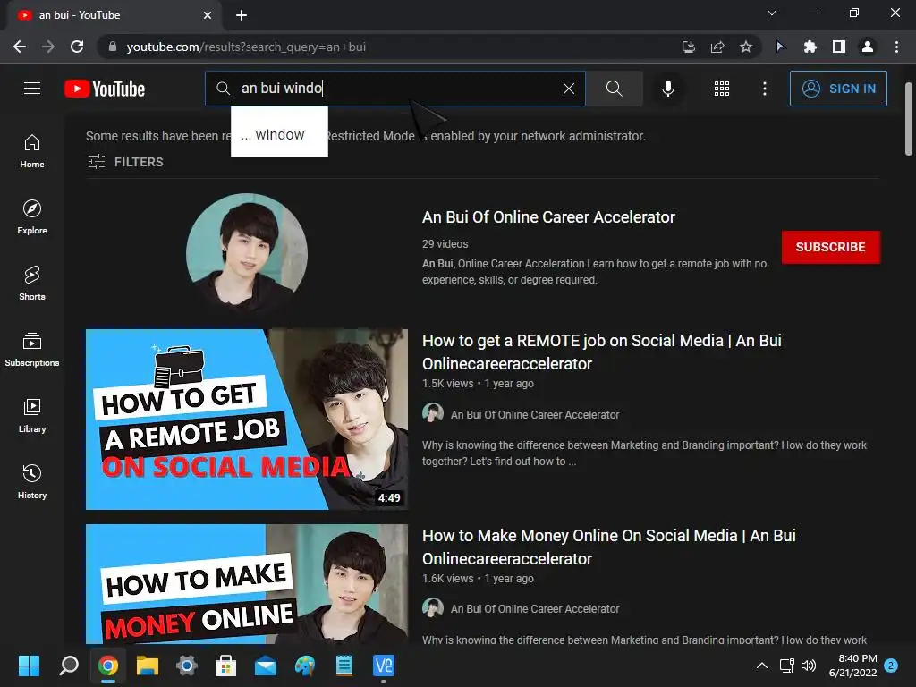
Task: Open a new browser tab
Action: pos(242,15)
